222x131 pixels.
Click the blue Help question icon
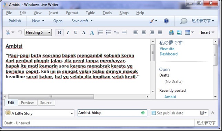click(166, 21)
